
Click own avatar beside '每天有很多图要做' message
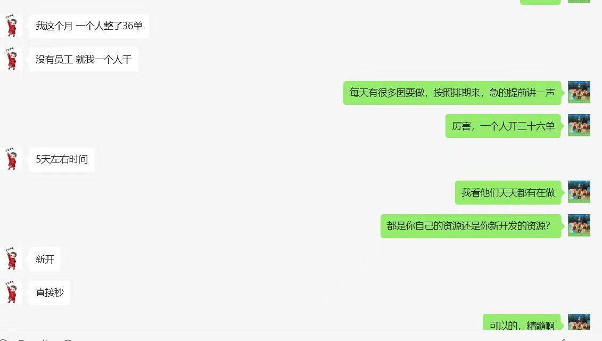pyautogui.click(x=579, y=92)
